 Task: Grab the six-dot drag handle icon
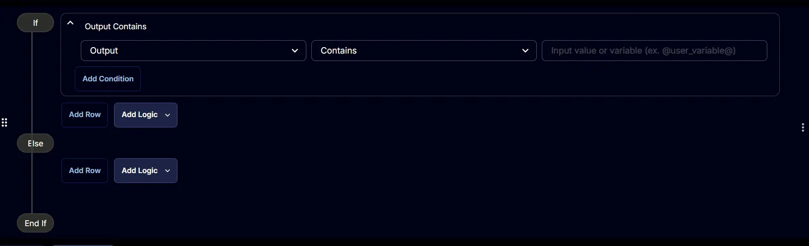tap(4, 123)
